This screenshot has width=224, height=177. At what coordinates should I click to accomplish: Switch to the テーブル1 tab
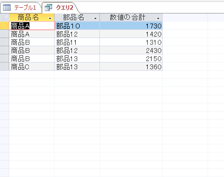(21, 8)
